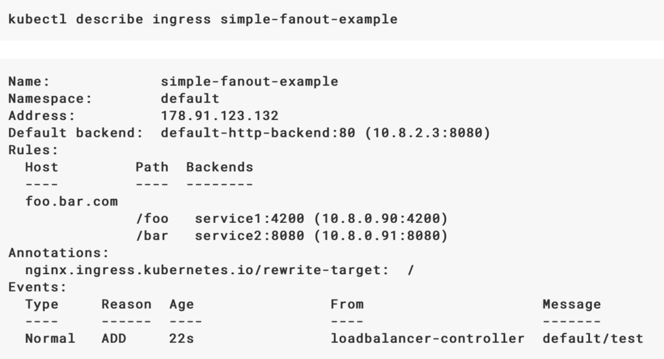Image resolution: width=664 pixels, height=359 pixels.
Task: Click the loadbalancer-controller event source
Action: (x=427, y=339)
